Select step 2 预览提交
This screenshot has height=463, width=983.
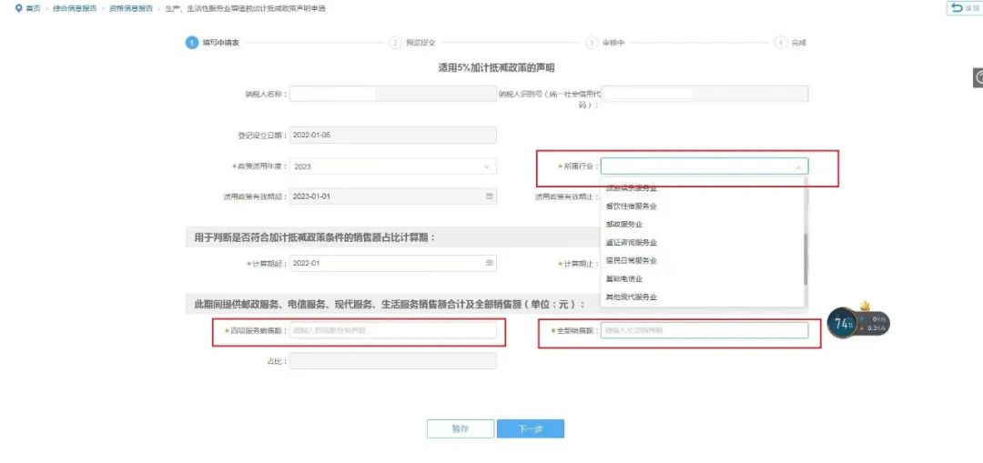413,43
